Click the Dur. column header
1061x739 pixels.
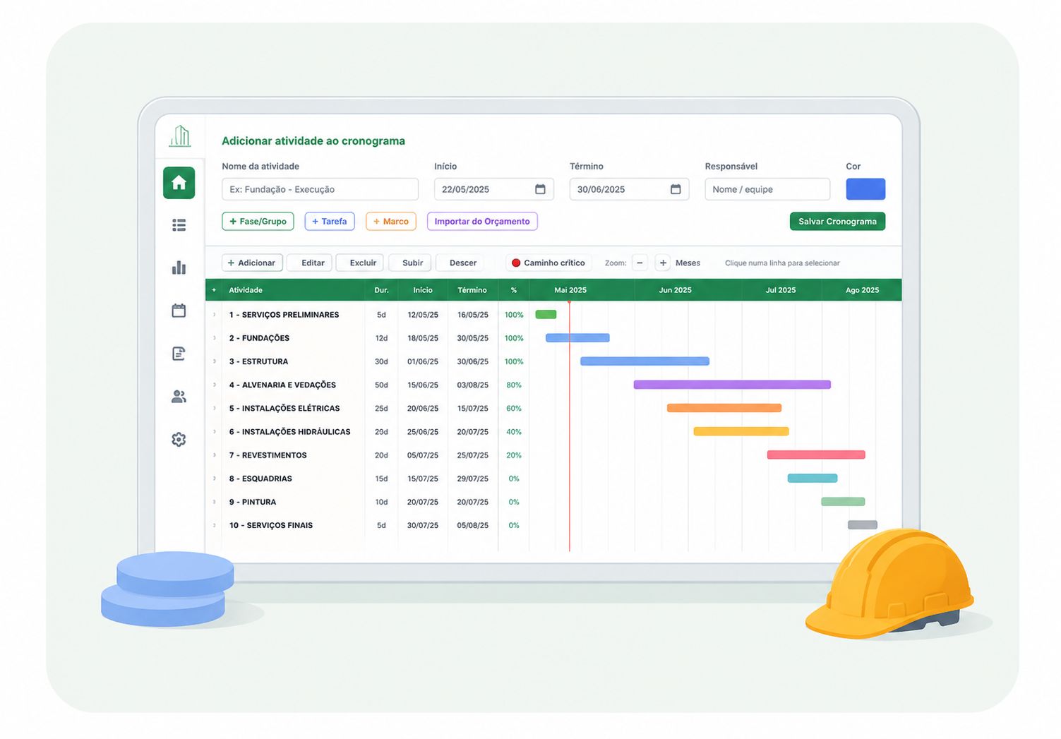[381, 290]
